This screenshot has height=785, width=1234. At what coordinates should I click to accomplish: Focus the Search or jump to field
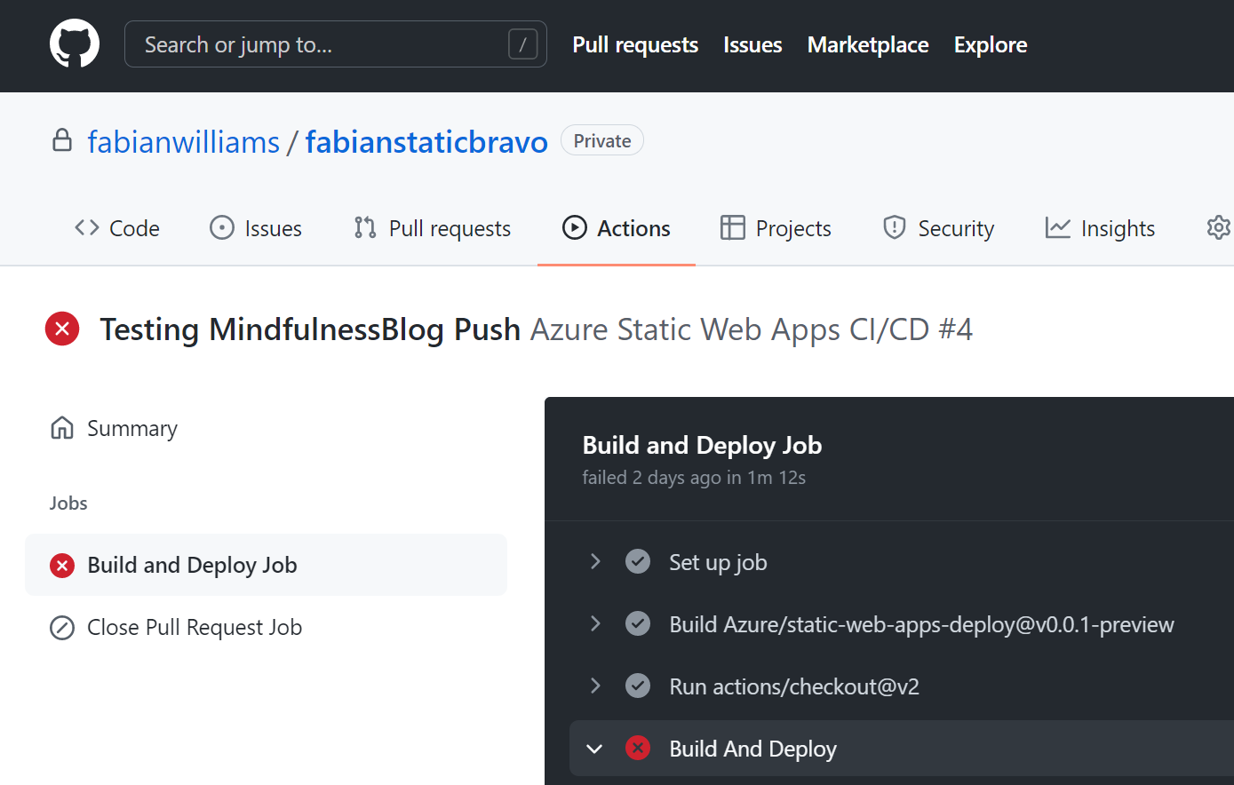(336, 44)
